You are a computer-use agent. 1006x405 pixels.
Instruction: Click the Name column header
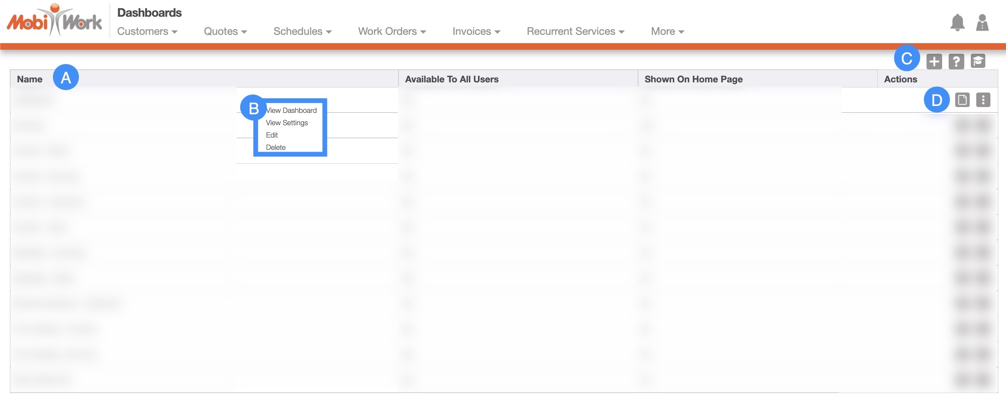point(30,79)
